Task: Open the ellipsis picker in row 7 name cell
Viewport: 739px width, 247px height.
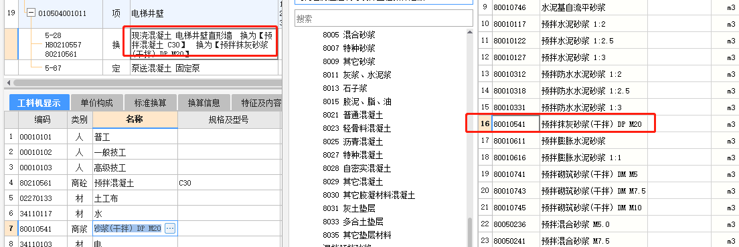Action: click(x=171, y=229)
